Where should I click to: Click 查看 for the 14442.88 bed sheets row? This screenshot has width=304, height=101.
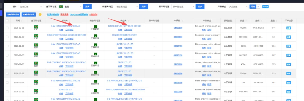(x=289, y=91)
